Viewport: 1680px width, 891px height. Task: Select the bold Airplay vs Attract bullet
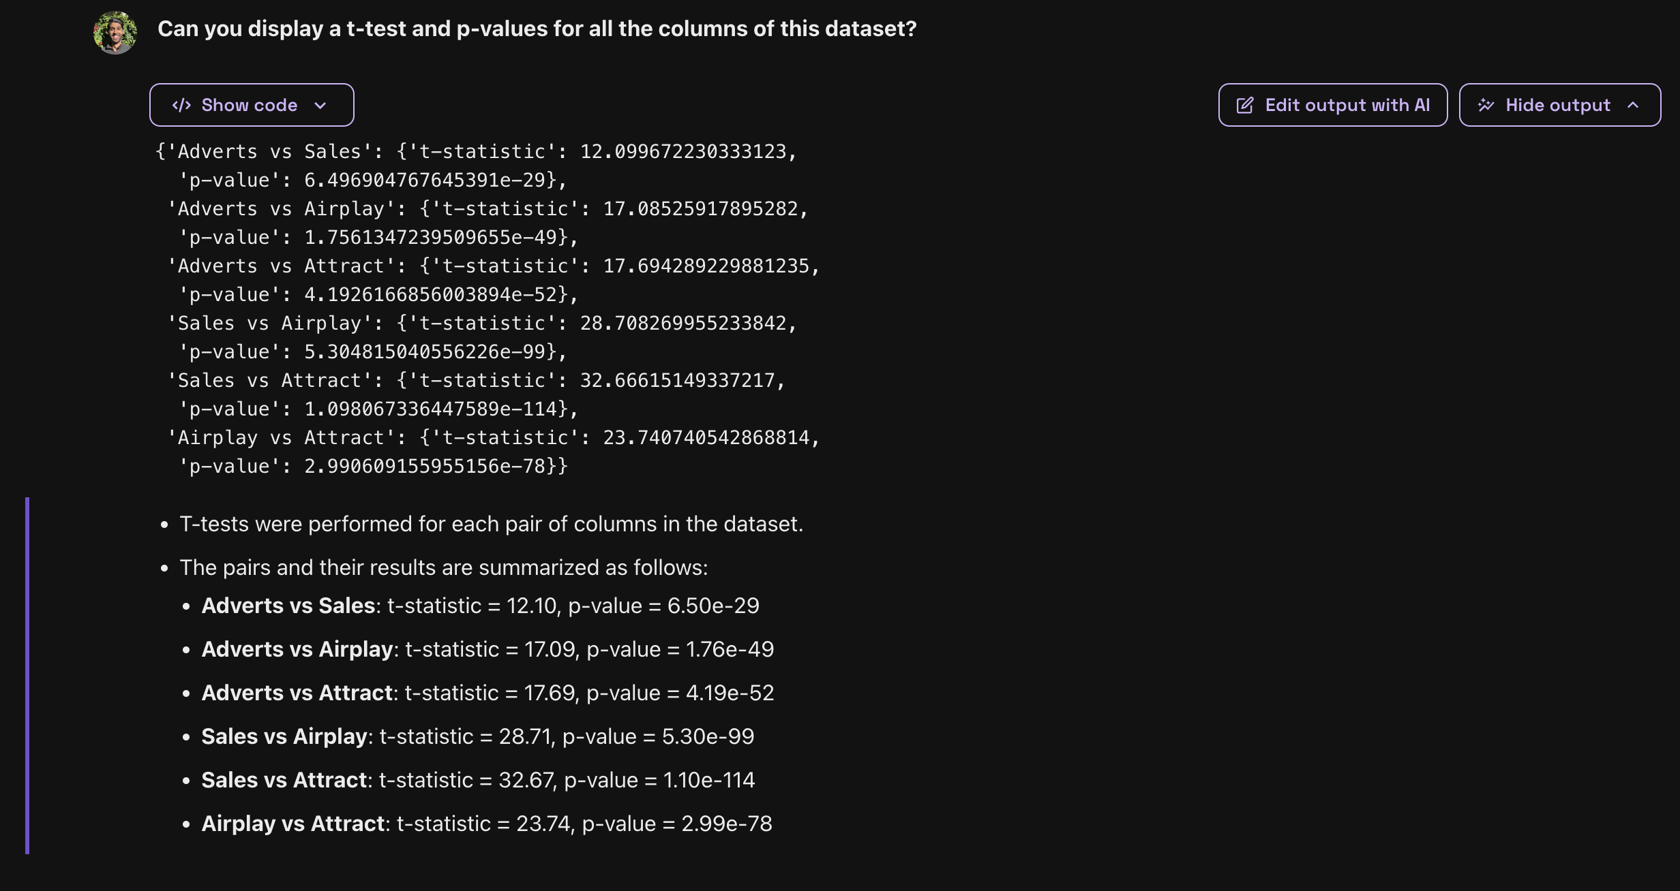(293, 824)
